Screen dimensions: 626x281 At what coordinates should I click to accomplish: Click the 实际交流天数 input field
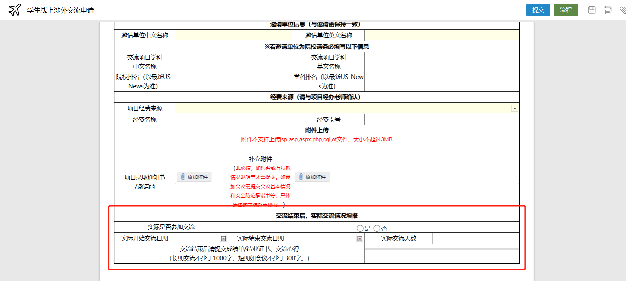(476, 238)
